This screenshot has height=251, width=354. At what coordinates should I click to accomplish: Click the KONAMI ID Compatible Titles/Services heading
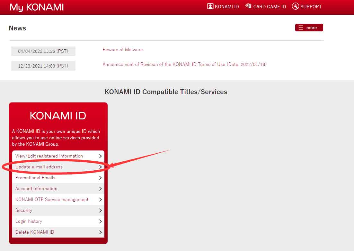point(166,92)
